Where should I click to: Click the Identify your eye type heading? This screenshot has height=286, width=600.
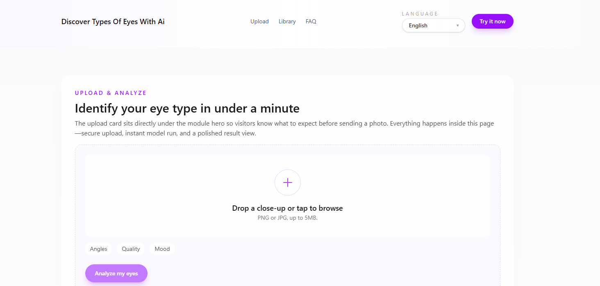pos(187,108)
